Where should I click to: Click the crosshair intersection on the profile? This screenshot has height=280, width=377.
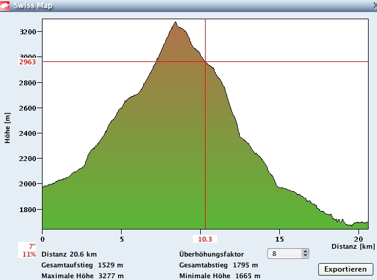click(206, 61)
